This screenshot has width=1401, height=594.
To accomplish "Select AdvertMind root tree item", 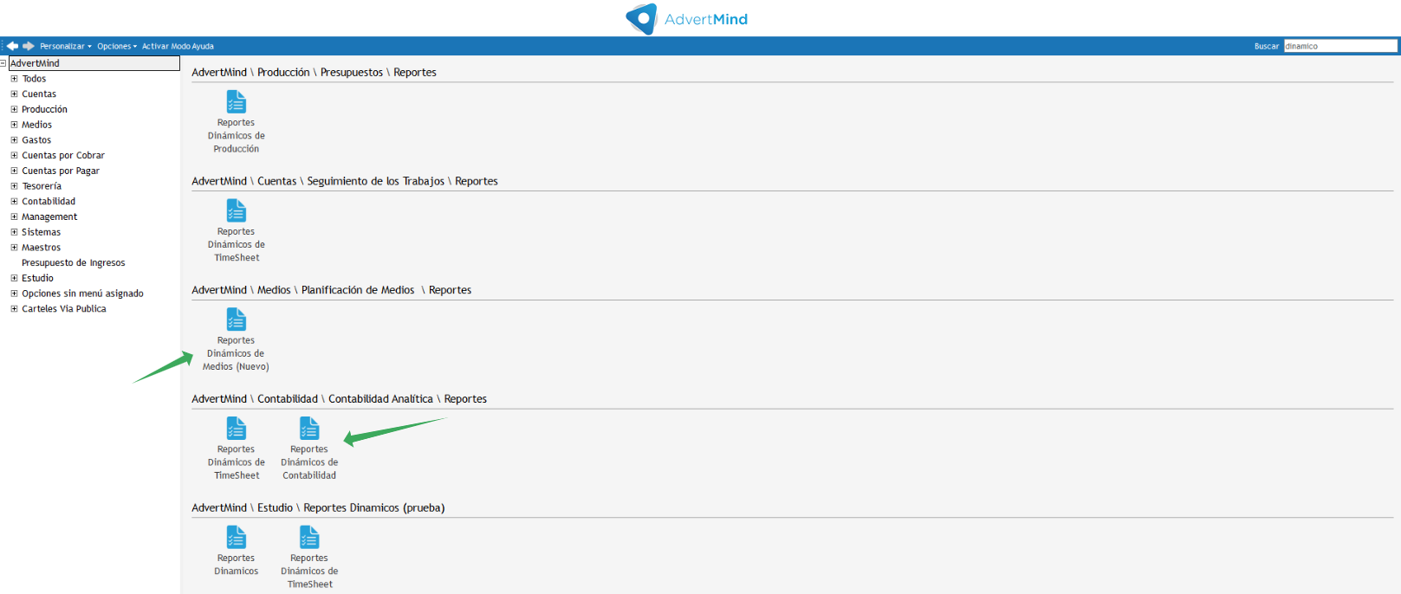I will click(x=94, y=63).
